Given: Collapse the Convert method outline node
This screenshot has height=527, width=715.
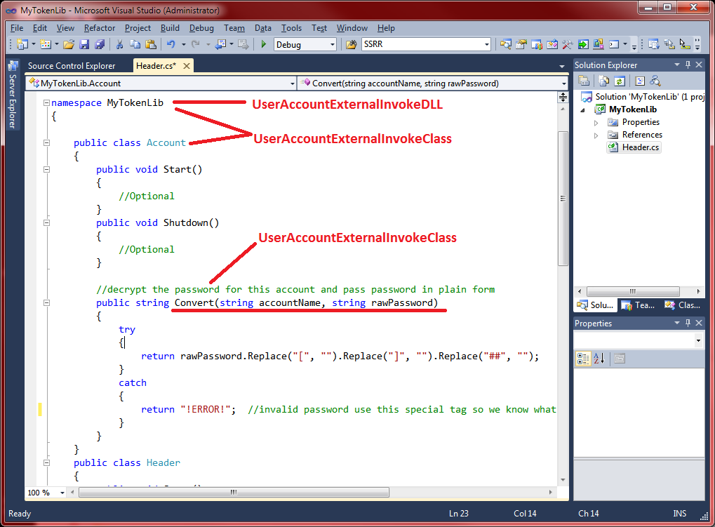Looking at the screenshot, I should coord(46,302).
